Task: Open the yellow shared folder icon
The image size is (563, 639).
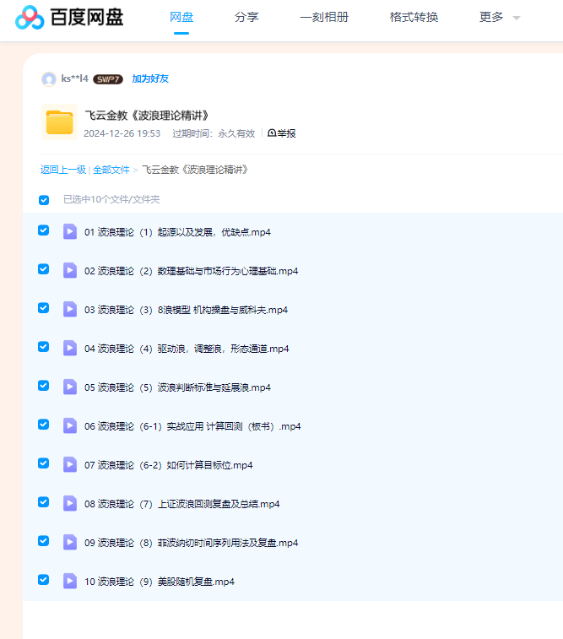Action: [59, 122]
